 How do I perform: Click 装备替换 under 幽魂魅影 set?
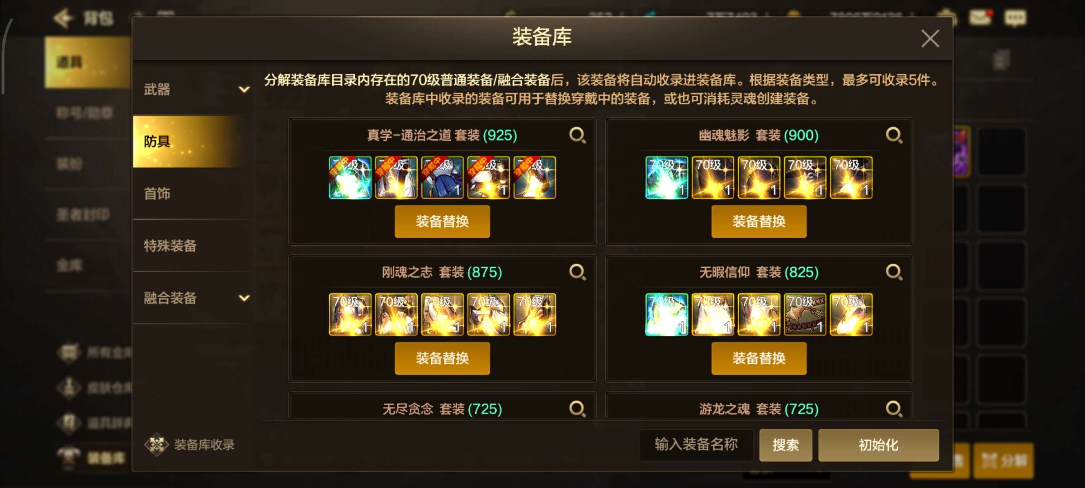point(759,221)
